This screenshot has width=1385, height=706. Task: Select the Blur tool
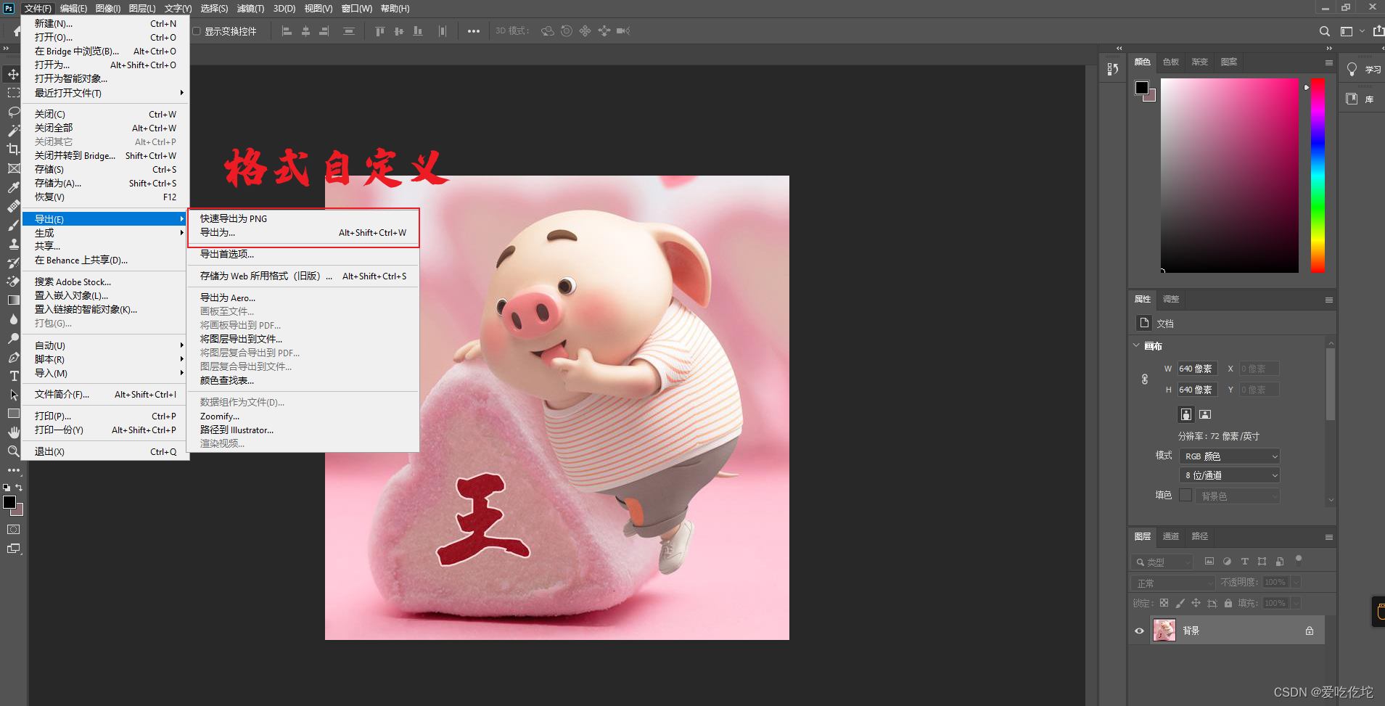coord(13,319)
